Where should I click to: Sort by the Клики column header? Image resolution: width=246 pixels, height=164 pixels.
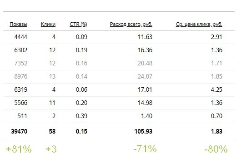tap(48, 24)
